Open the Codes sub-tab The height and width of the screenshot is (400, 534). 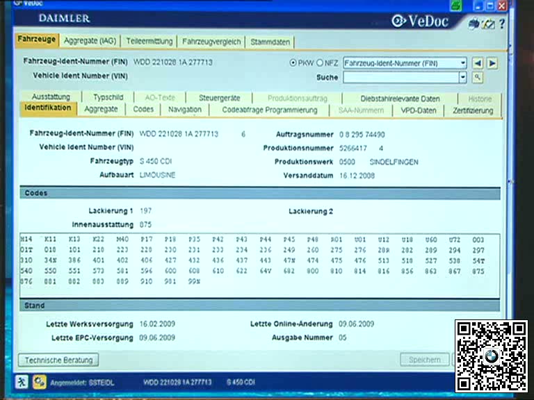point(143,110)
